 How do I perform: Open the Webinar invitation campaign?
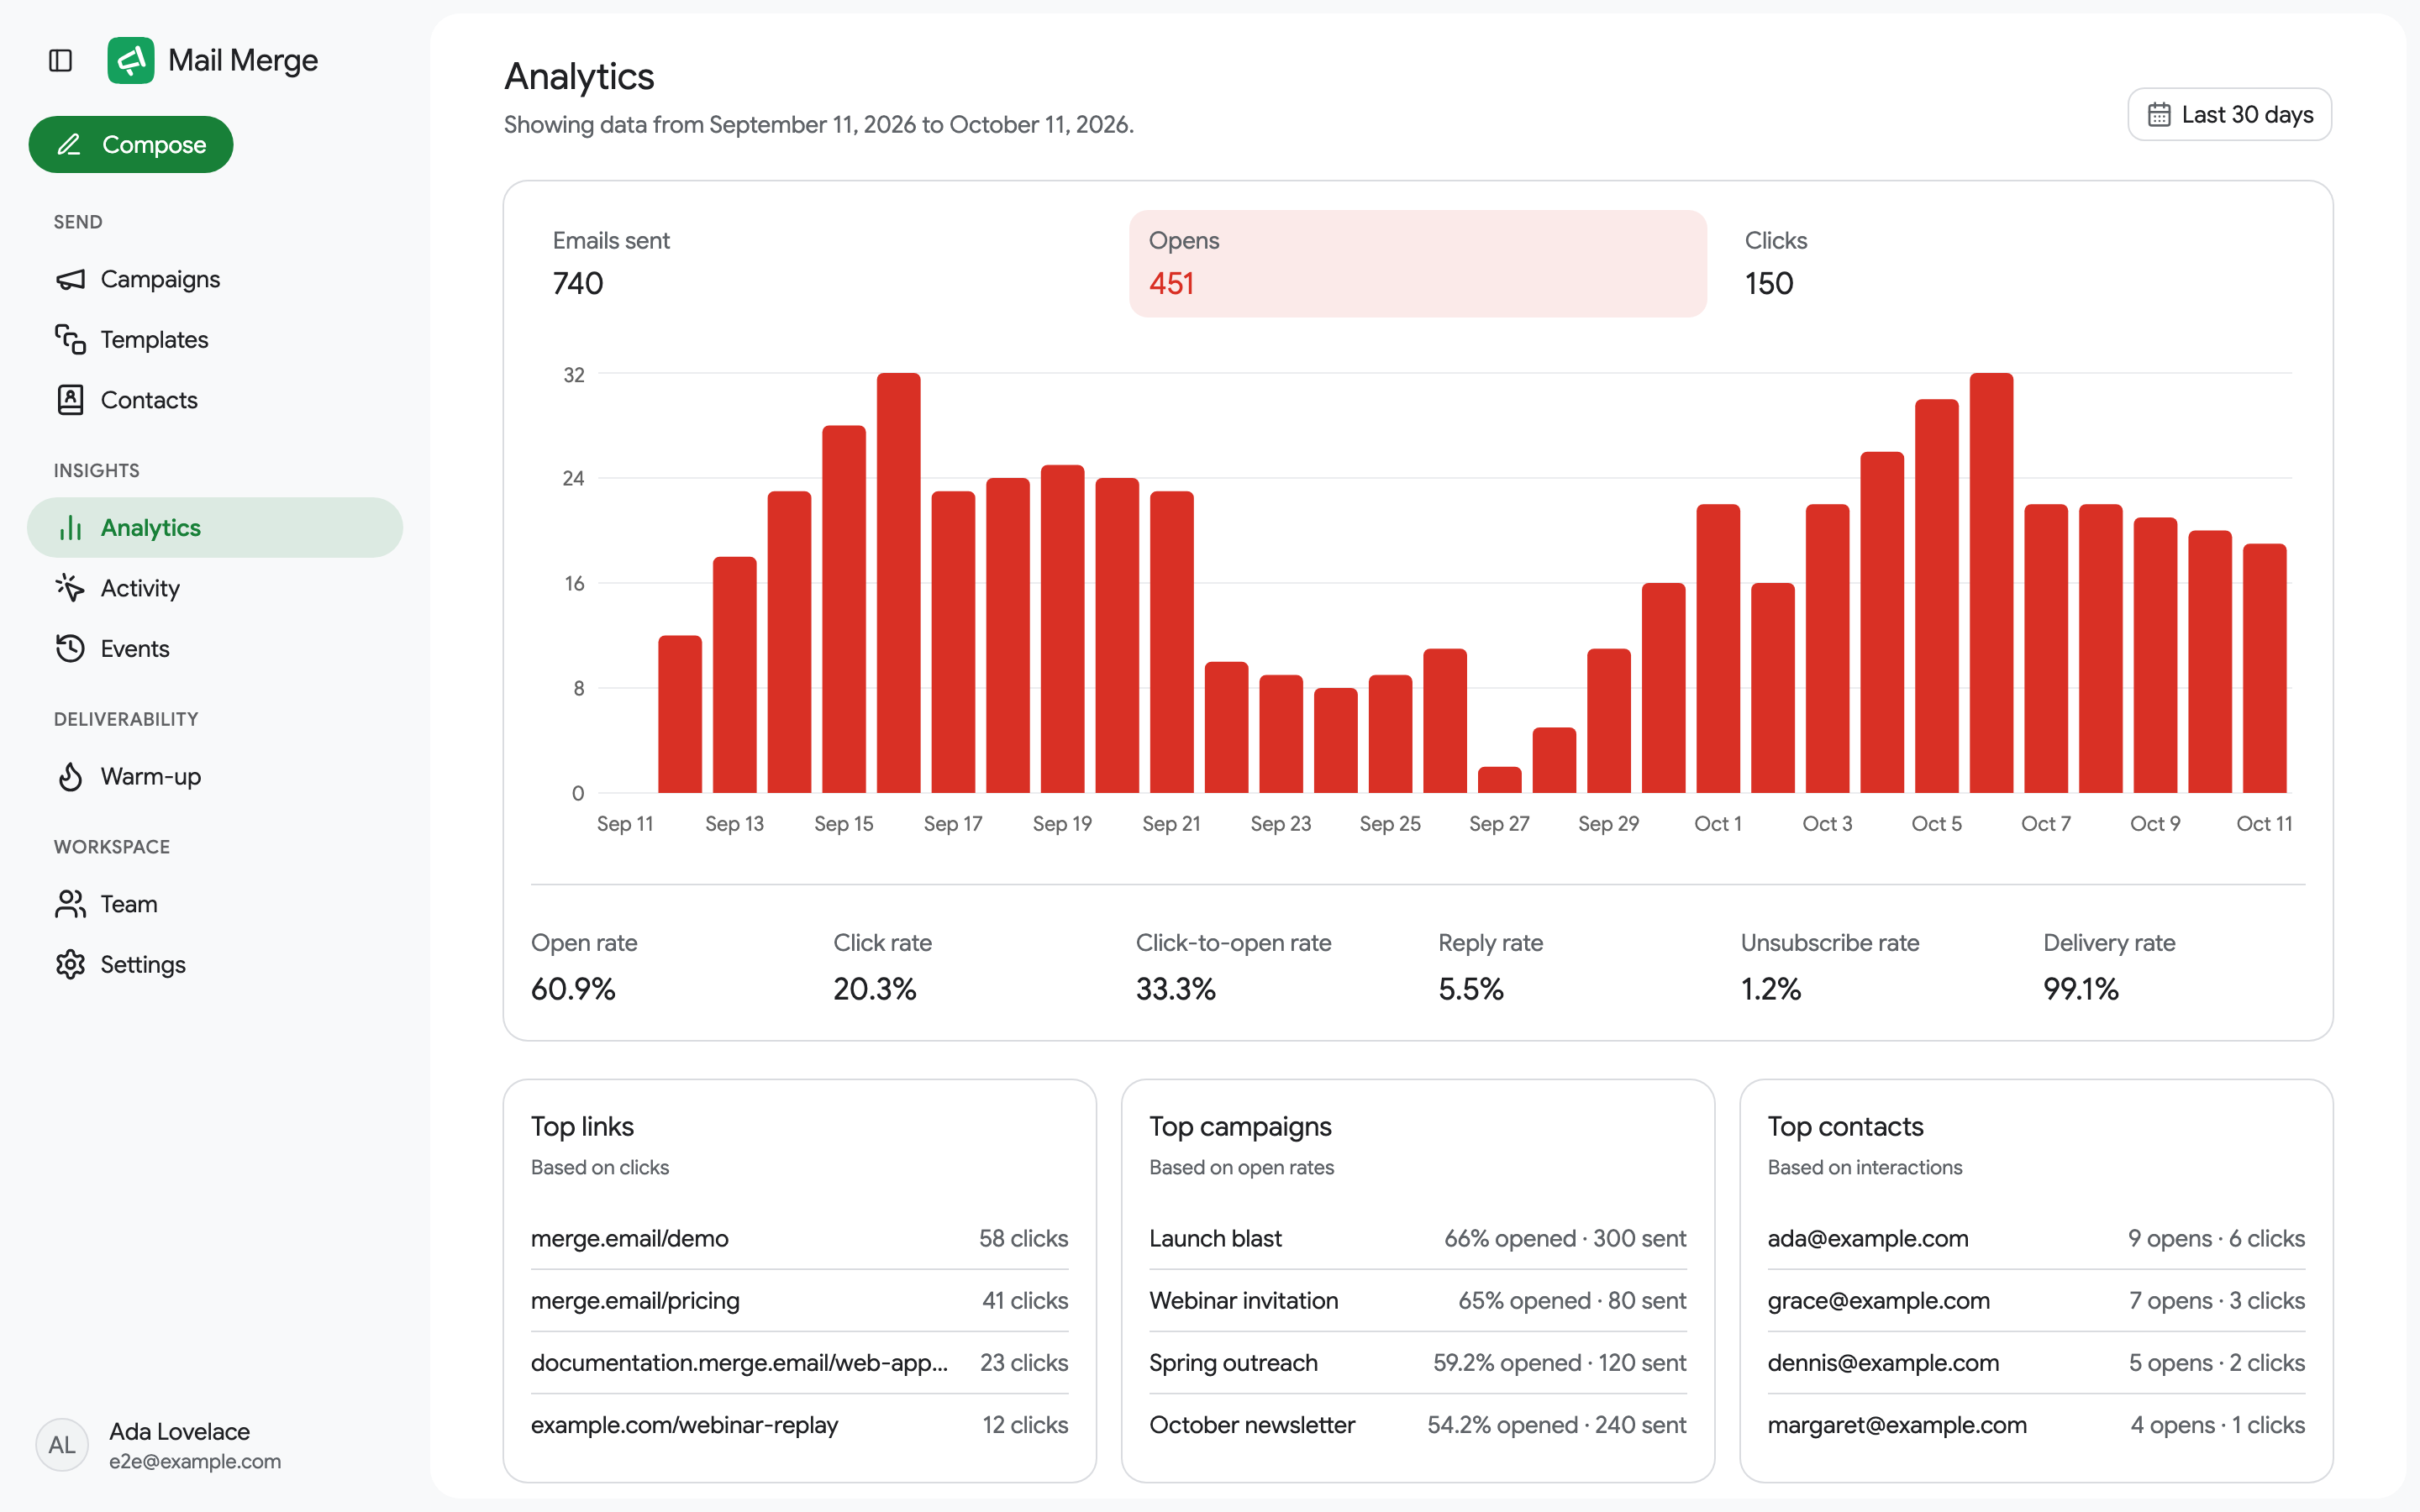coord(1418,1301)
